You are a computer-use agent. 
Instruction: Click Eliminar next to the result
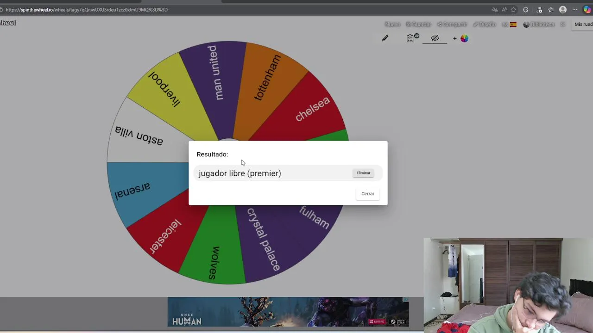point(363,173)
